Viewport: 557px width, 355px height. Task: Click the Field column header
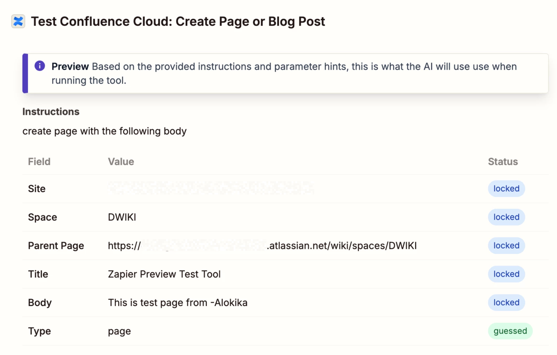point(39,162)
